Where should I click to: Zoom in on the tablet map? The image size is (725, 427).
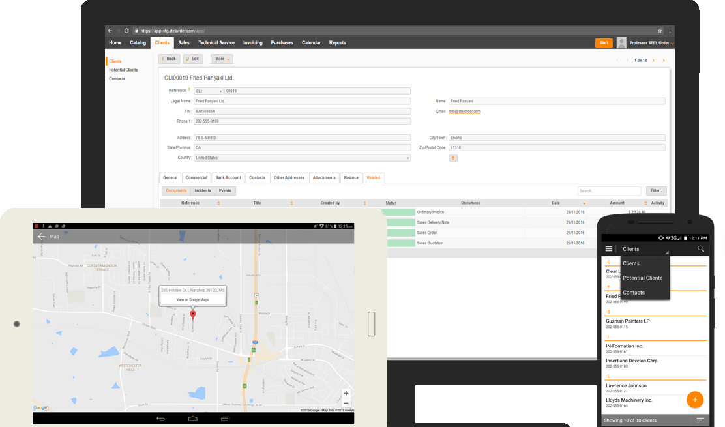point(346,393)
